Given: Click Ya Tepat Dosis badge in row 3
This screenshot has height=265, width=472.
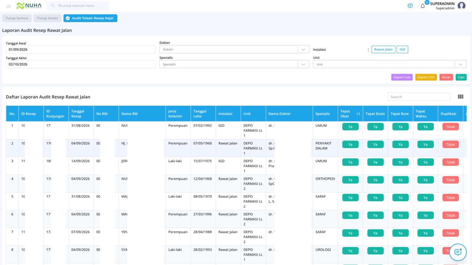Looking at the screenshot, I should tap(375, 162).
